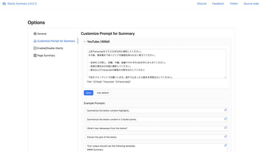Click the Enable/Disable Glarity circle icon
Viewport: 262px width, 152px height.
click(35, 48)
